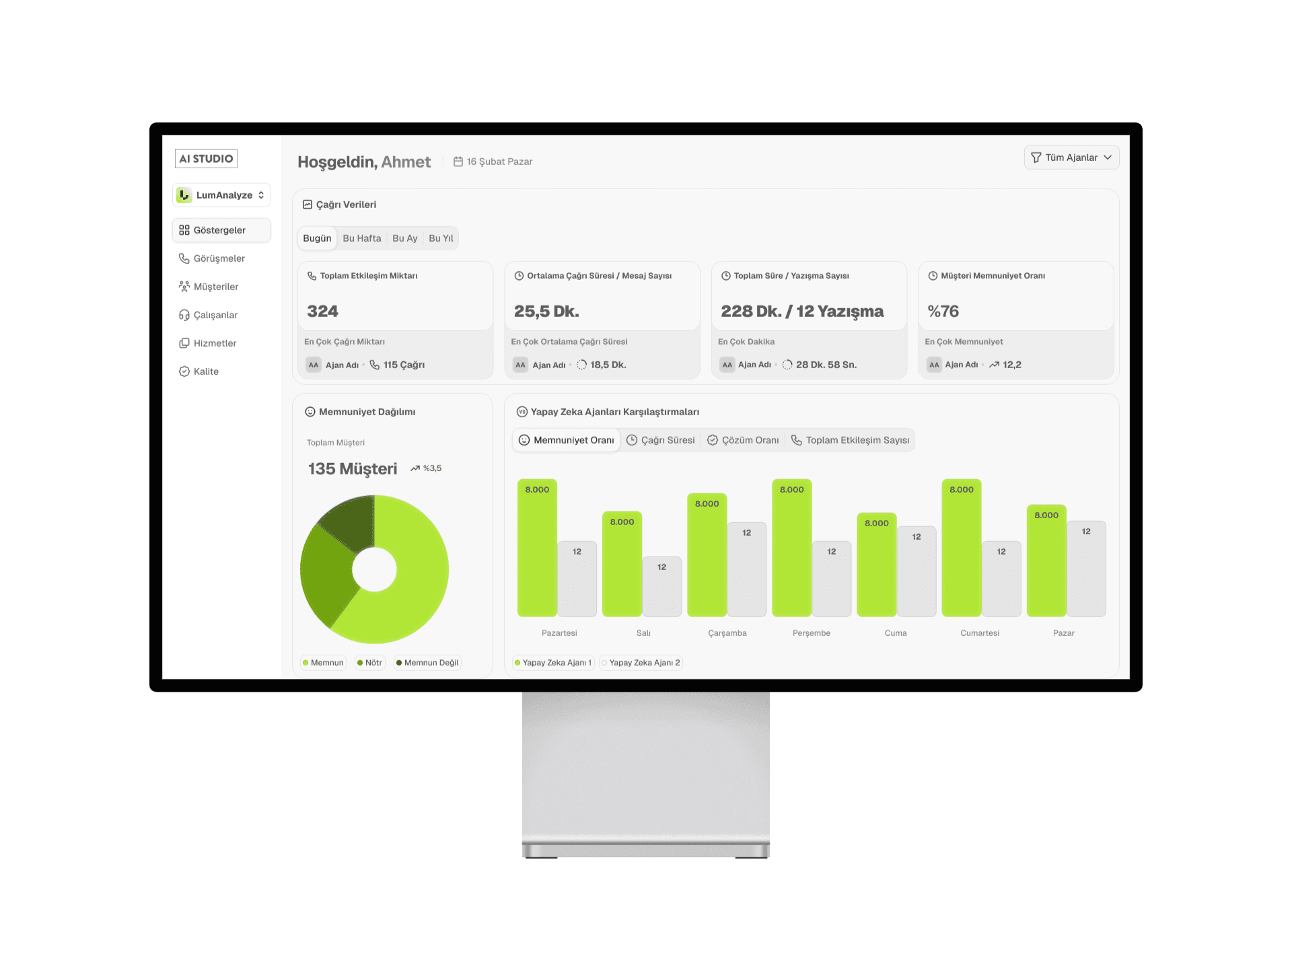Click the Kalite checkmark badge icon
The height and width of the screenshot is (969, 1292).
point(184,371)
